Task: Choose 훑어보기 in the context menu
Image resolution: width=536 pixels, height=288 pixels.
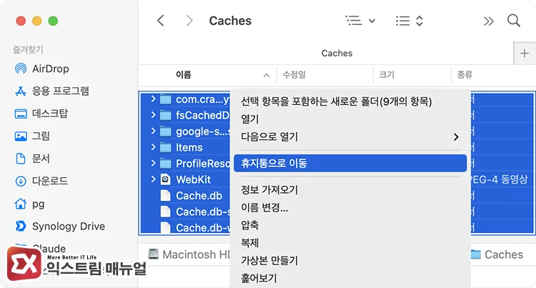Action: coord(259,279)
